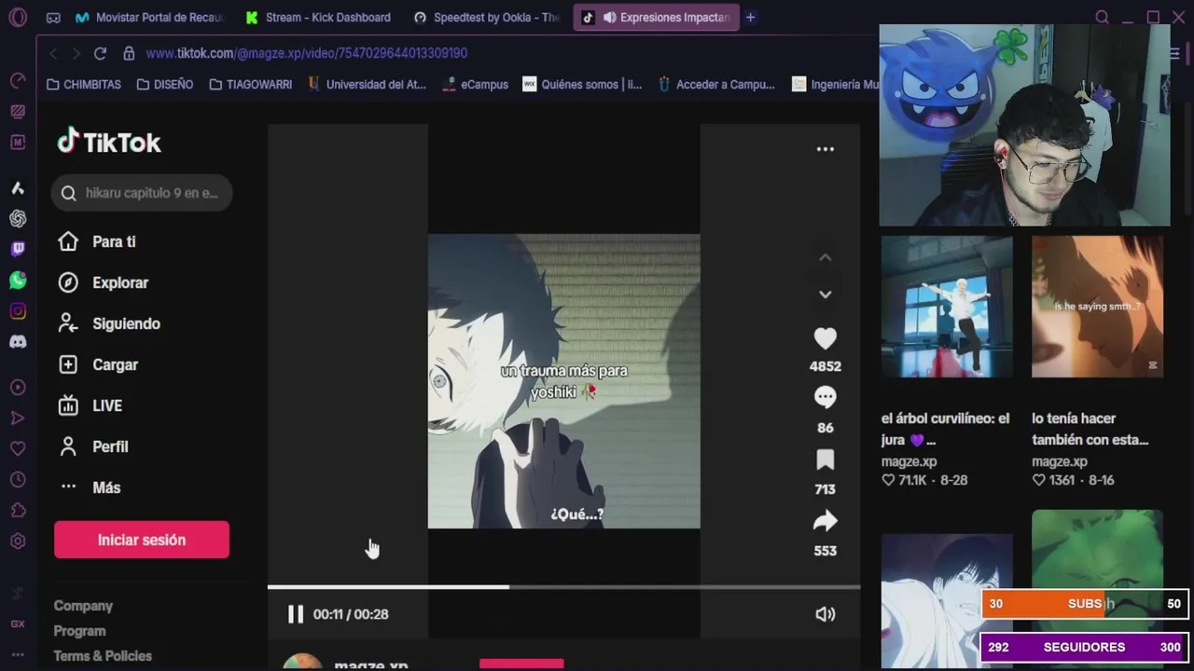Viewport: 1194px width, 671px height.
Task: Open browsing history clock icon in sidebar
Action: [x=18, y=480]
